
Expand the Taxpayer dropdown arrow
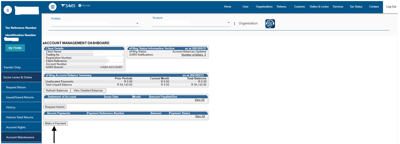coord(229,23)
